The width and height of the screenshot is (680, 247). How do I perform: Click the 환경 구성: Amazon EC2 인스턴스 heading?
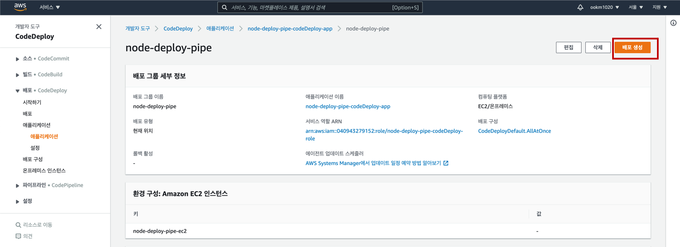coord(180,194)
